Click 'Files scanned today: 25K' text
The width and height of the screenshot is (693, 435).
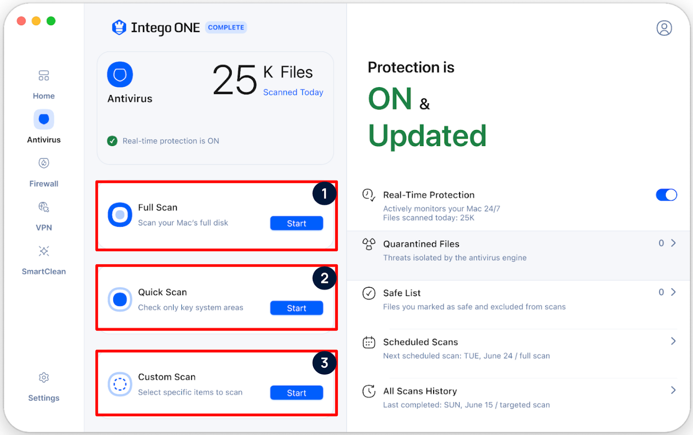(x=429, y=217)
